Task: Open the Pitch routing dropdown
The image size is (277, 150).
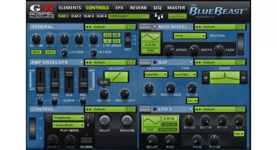Action: click(x=190, y=36)
